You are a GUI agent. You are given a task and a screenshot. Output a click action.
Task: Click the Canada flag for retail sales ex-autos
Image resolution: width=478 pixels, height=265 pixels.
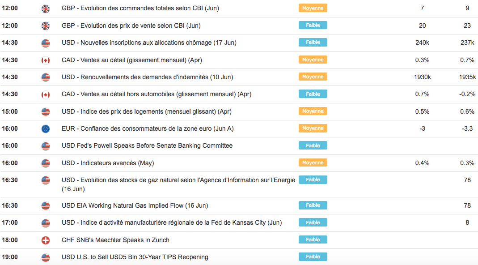[x=46, y=94]
